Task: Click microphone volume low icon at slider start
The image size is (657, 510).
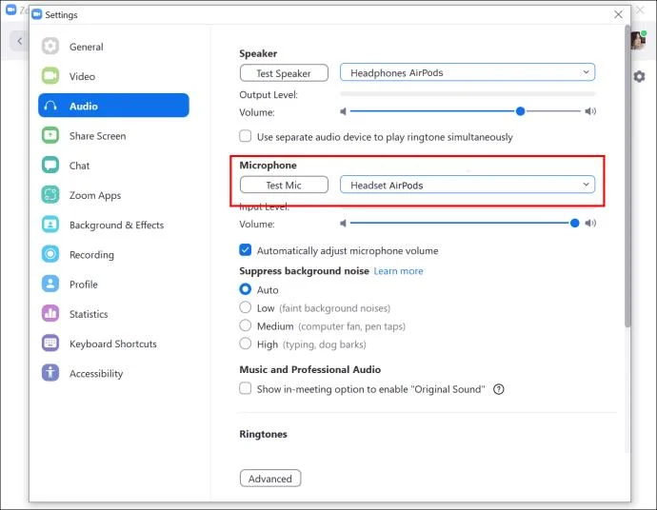Action: coord(343,224)
